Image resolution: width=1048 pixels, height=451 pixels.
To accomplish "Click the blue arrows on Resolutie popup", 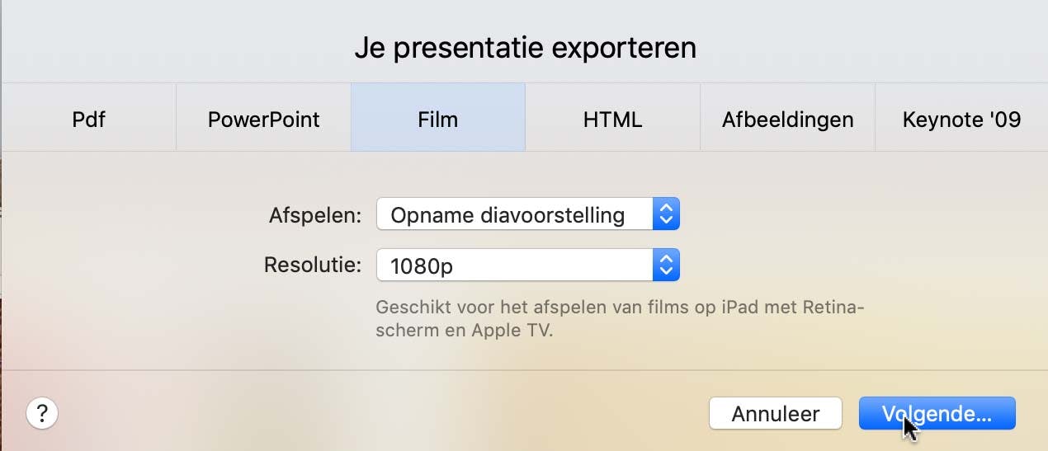I will click(x=665, y=265).
